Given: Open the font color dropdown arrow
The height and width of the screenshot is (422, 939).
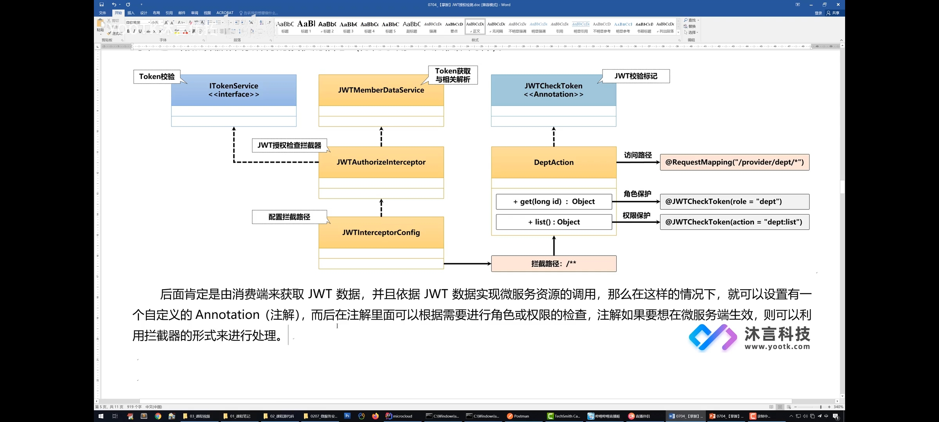Looking at the screenshot, I should 190,31.
